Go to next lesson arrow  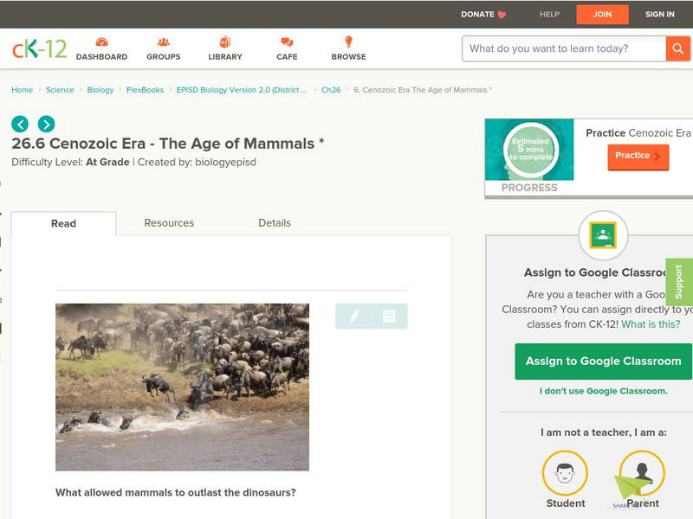coord(46,124)
